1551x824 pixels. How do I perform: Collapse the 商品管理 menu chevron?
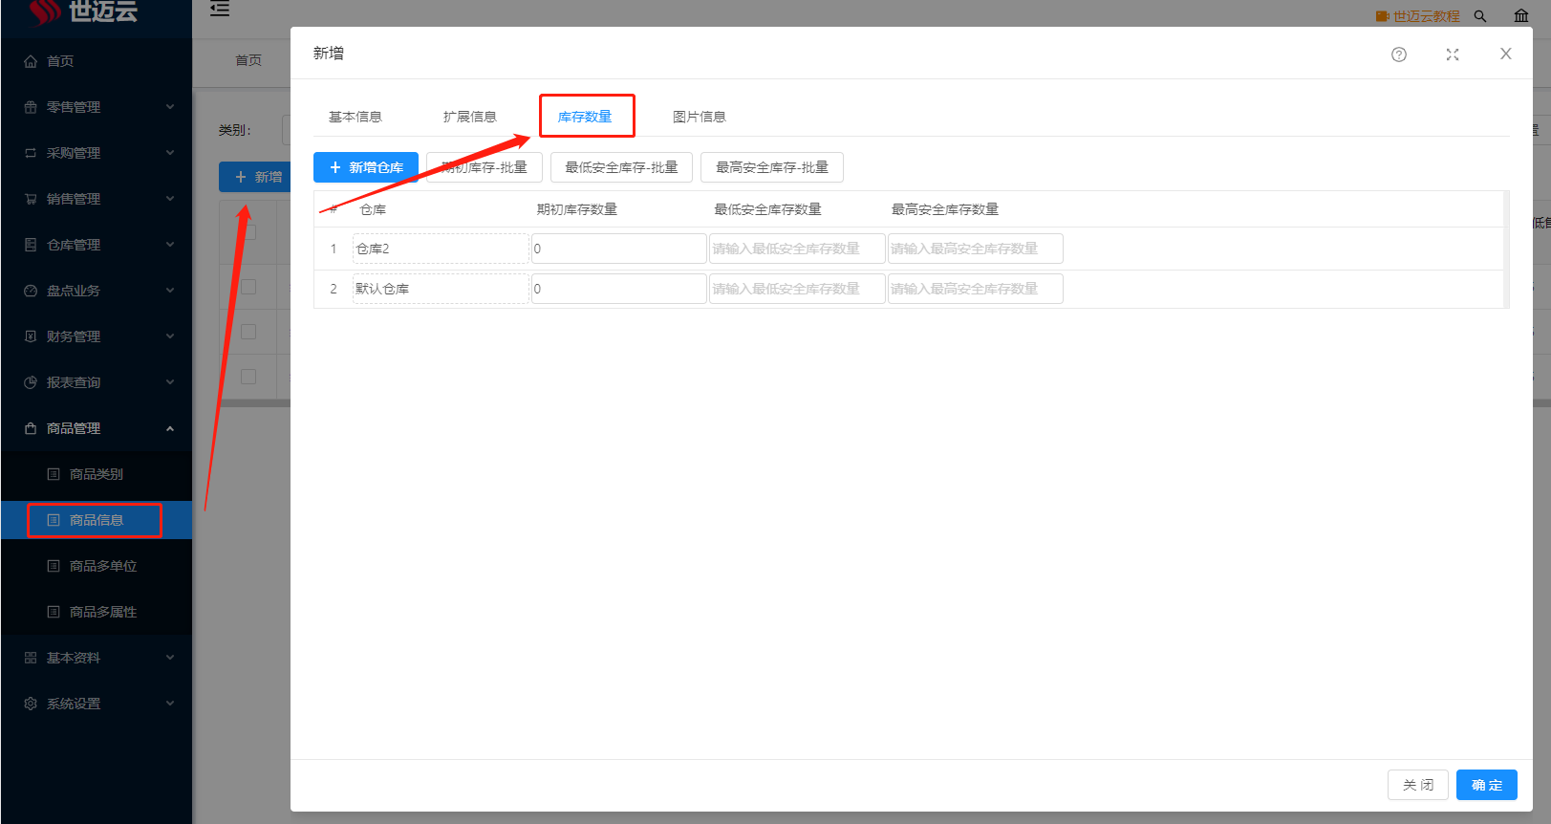(x=170, y=428)
